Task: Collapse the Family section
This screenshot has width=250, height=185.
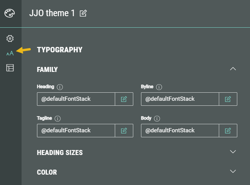Action: pos(232,69)
